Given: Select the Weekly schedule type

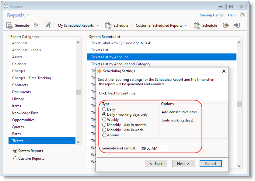Looking at the screenshot, I should [x=104, y=120].
